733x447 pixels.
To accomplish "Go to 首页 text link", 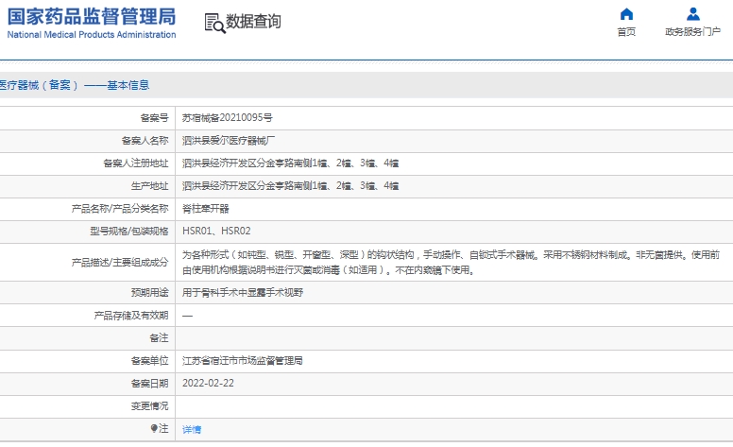I will click(x=626, y=32).
